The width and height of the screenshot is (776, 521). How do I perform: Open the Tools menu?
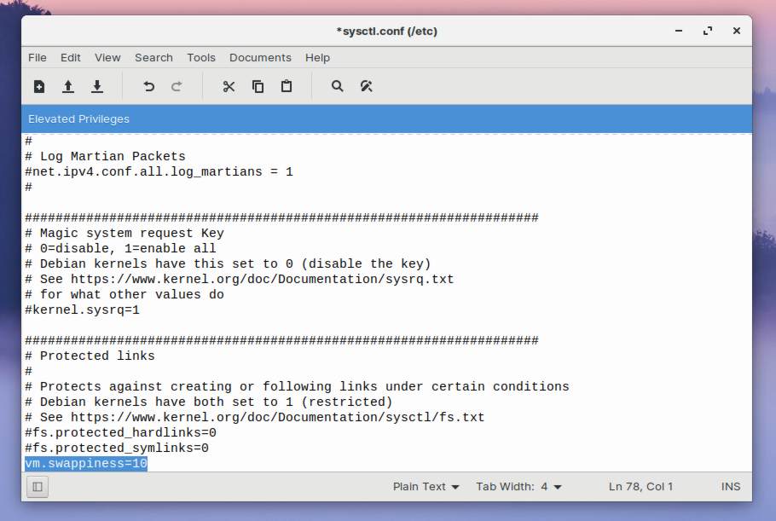click(201, 58)
